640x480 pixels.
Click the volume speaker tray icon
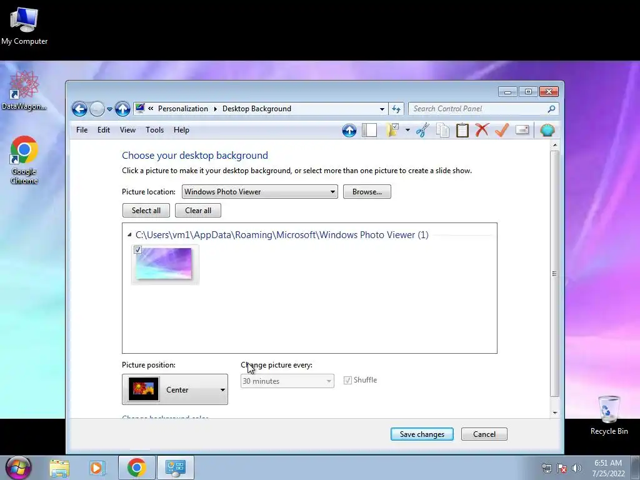[576, 468]
